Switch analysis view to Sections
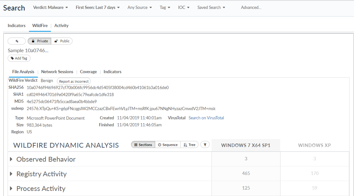 pyautogui.click(x=143, y=145)
